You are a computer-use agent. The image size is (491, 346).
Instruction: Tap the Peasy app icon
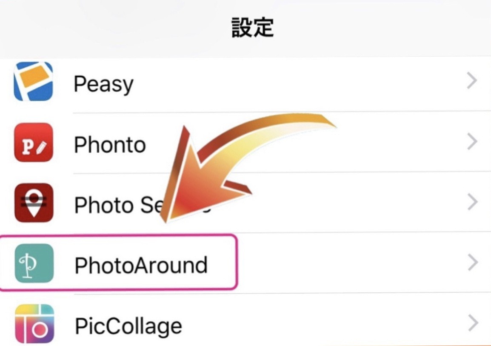pos(34,81)
